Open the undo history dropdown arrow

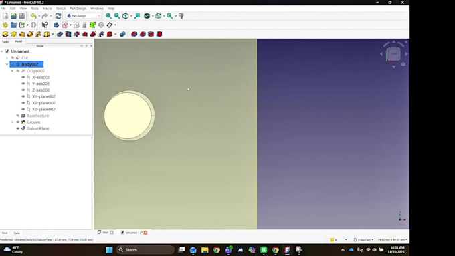pyautogui.click(x=39, y=16)
